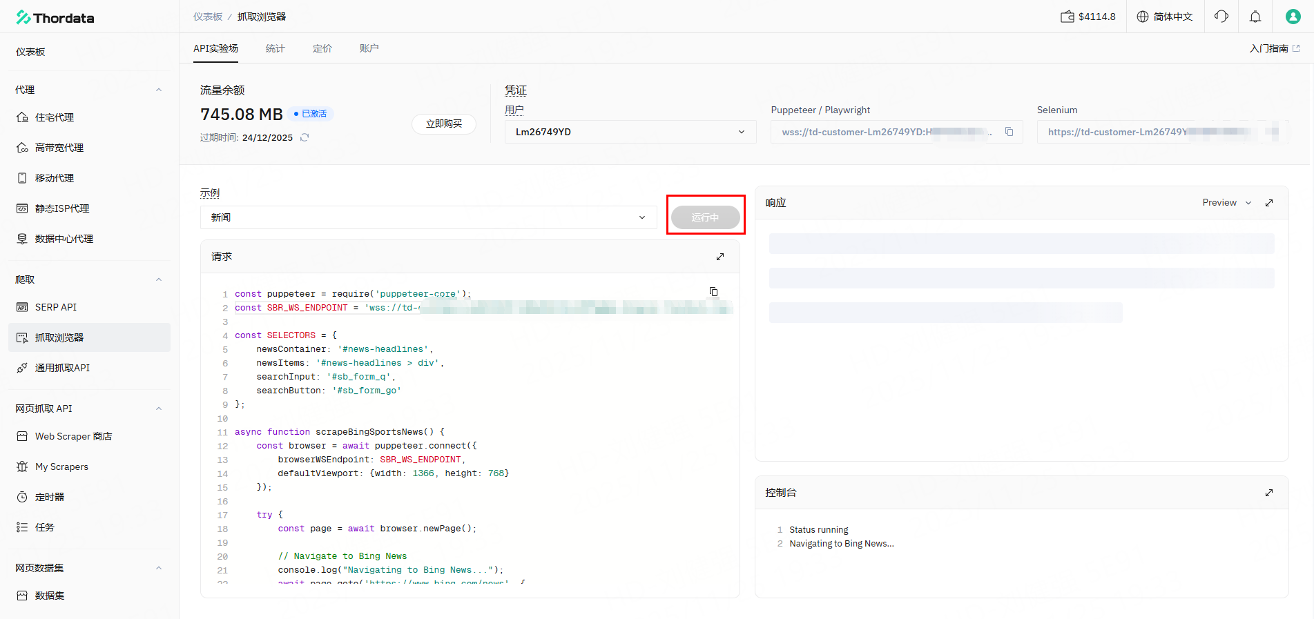Copy the Puppeteer / Playwright endpoint URL
The height and width of the screenshot is (619, 1314).
[x=1009, y=132]
